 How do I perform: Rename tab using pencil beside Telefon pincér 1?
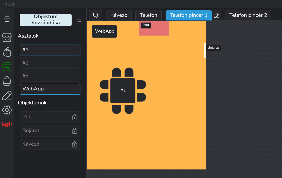click(x=216, y=15)
